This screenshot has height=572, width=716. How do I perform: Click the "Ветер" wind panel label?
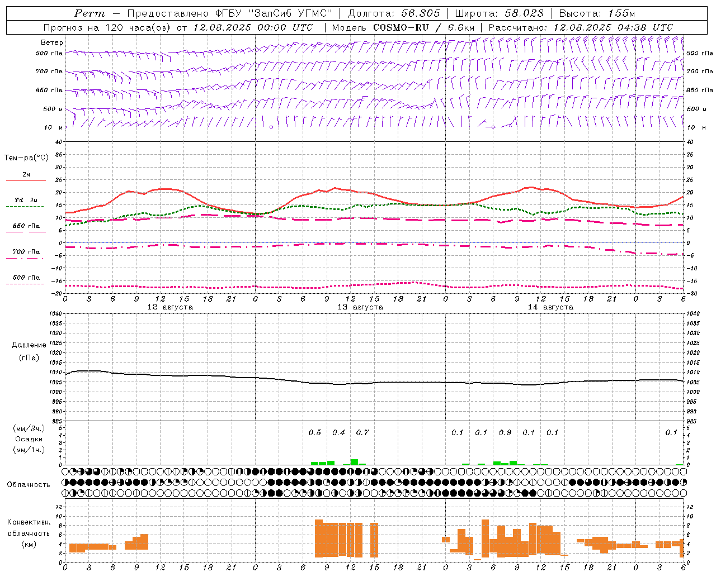point(52,42)
